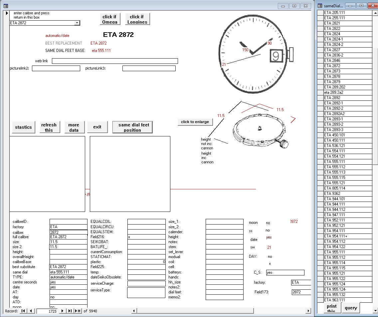
Task: Click the form icon in main title bar
Action: [6, 6]
